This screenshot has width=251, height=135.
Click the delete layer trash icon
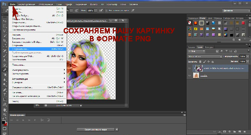(244, 132)
